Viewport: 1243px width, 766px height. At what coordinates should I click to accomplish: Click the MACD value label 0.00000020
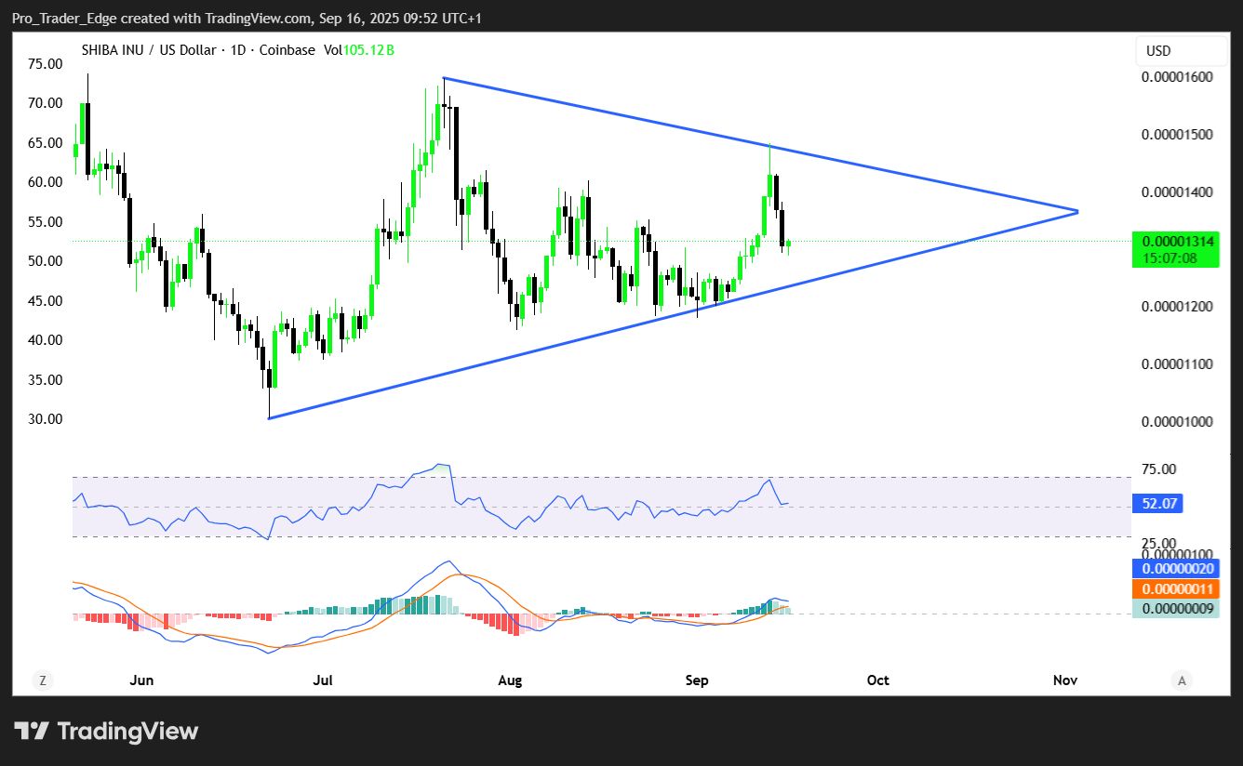[x=1176, y=569]
